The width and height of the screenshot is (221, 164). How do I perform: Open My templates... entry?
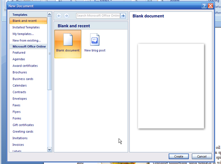coord(28,34)
